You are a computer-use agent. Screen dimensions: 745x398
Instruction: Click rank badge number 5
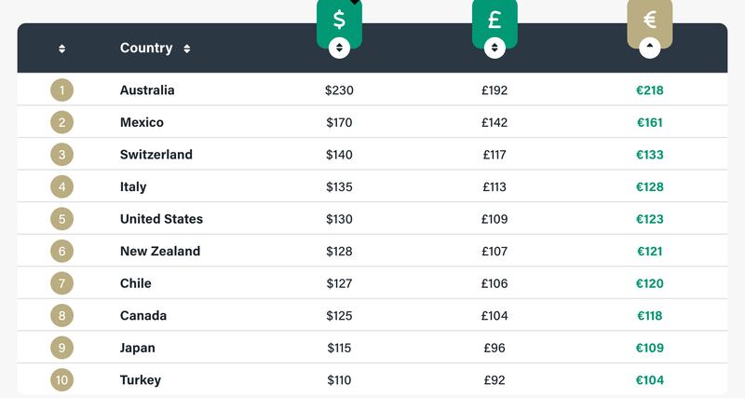click(x=61, y=219)
